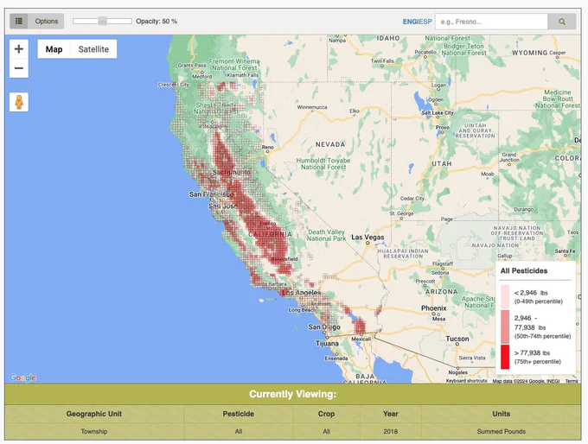Focus the location search field

(x=491, y=22)
